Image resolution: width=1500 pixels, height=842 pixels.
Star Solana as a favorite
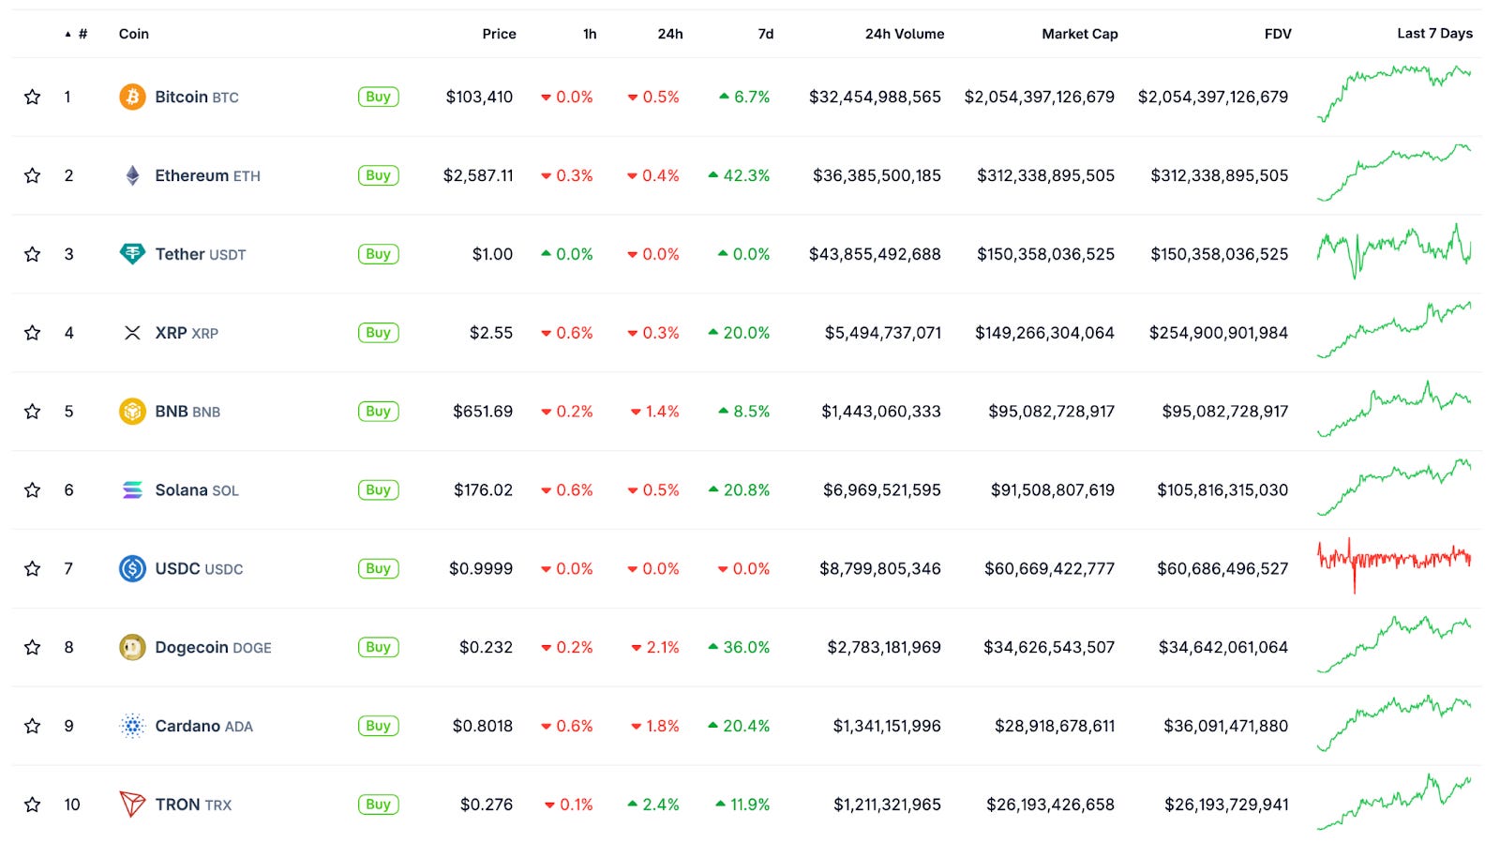tap(33, 490)
